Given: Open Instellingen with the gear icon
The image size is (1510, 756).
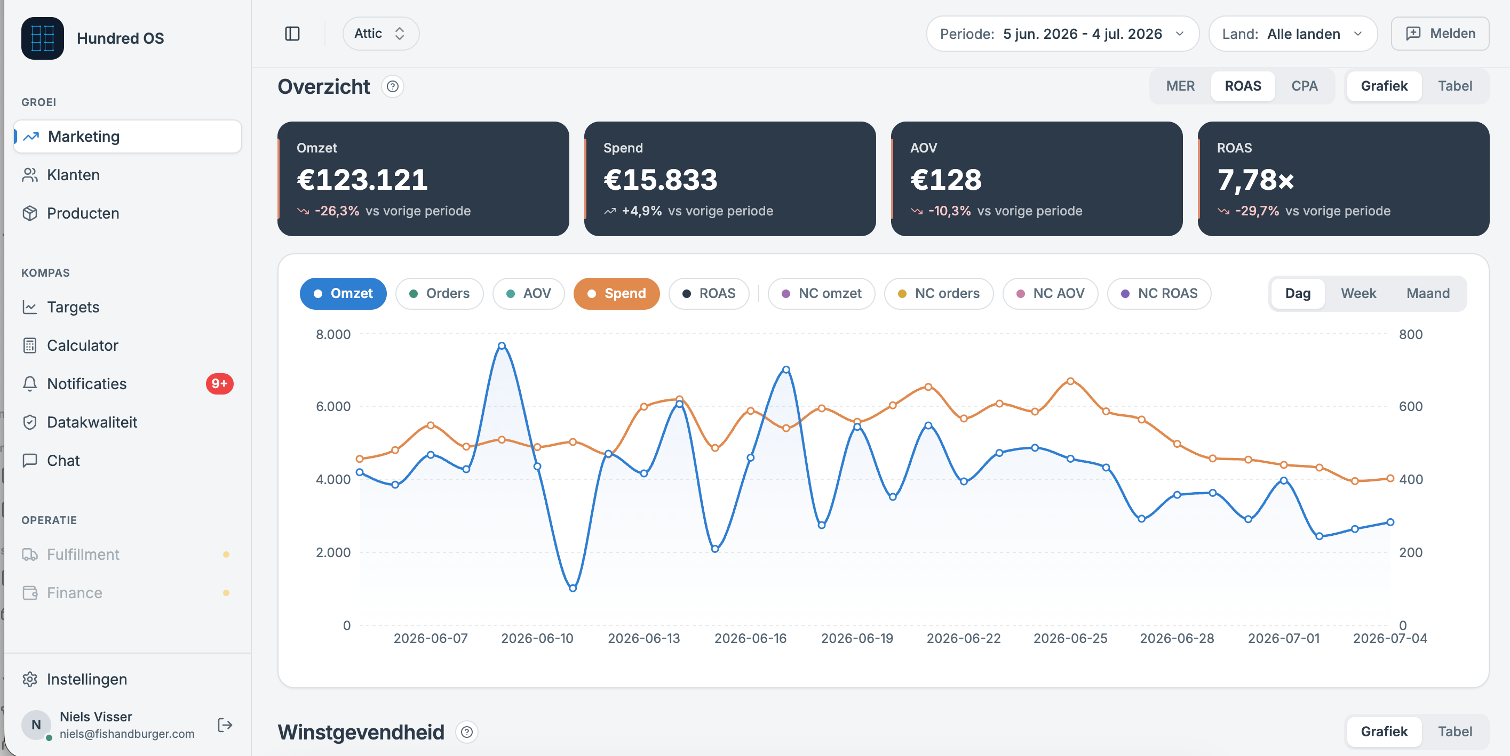Looking at the screenshot, I should [x=30, y=679].
